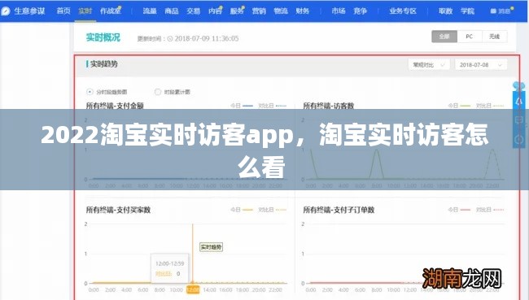Click the 生意参谋 logo icon
This screenshot has width=529, height=300.
pos(6,11)
